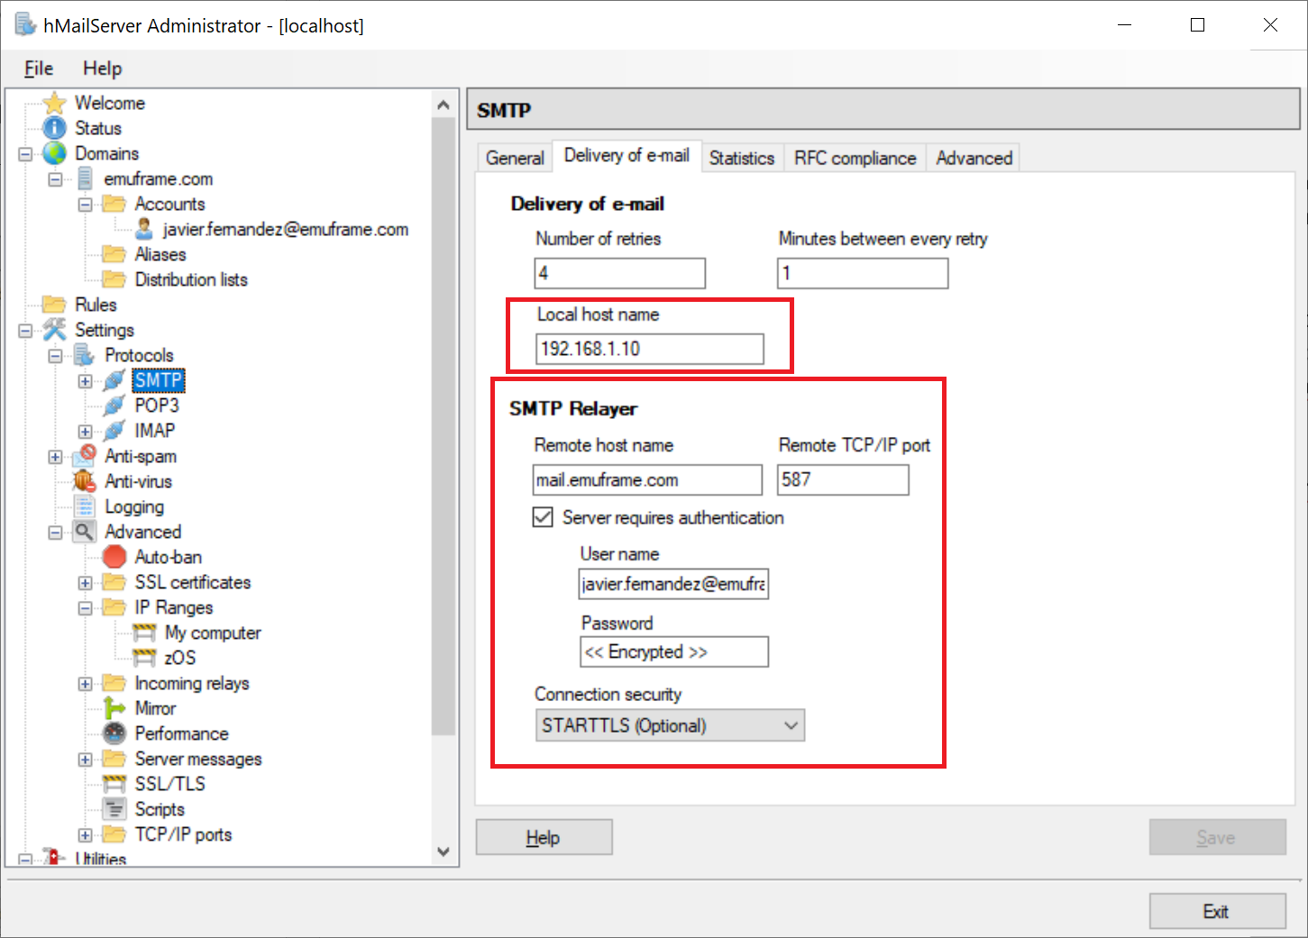Viewport: 1308px width, 938px height.
Task: Click the Protocols icon in tree
Action: tap(85, 355)
